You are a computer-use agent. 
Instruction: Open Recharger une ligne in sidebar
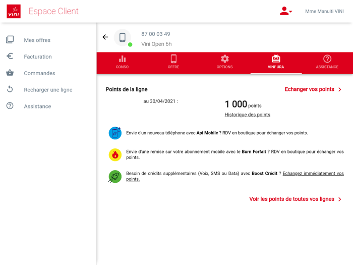48,90
